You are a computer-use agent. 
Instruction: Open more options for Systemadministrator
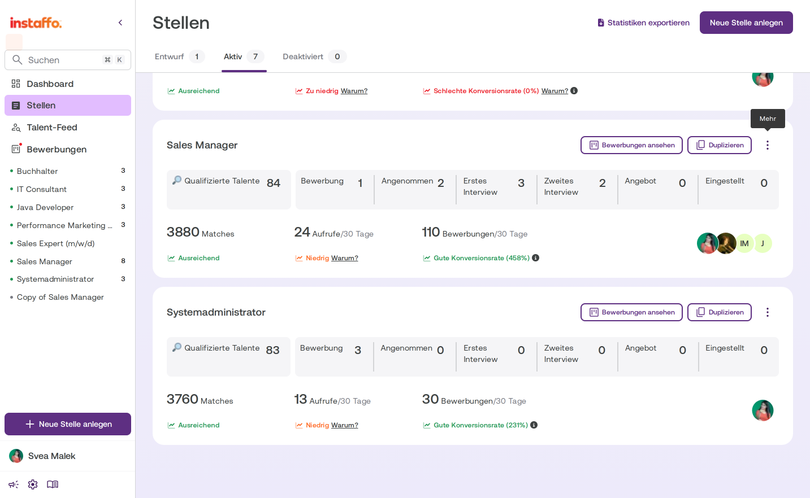tap(768, 312)
